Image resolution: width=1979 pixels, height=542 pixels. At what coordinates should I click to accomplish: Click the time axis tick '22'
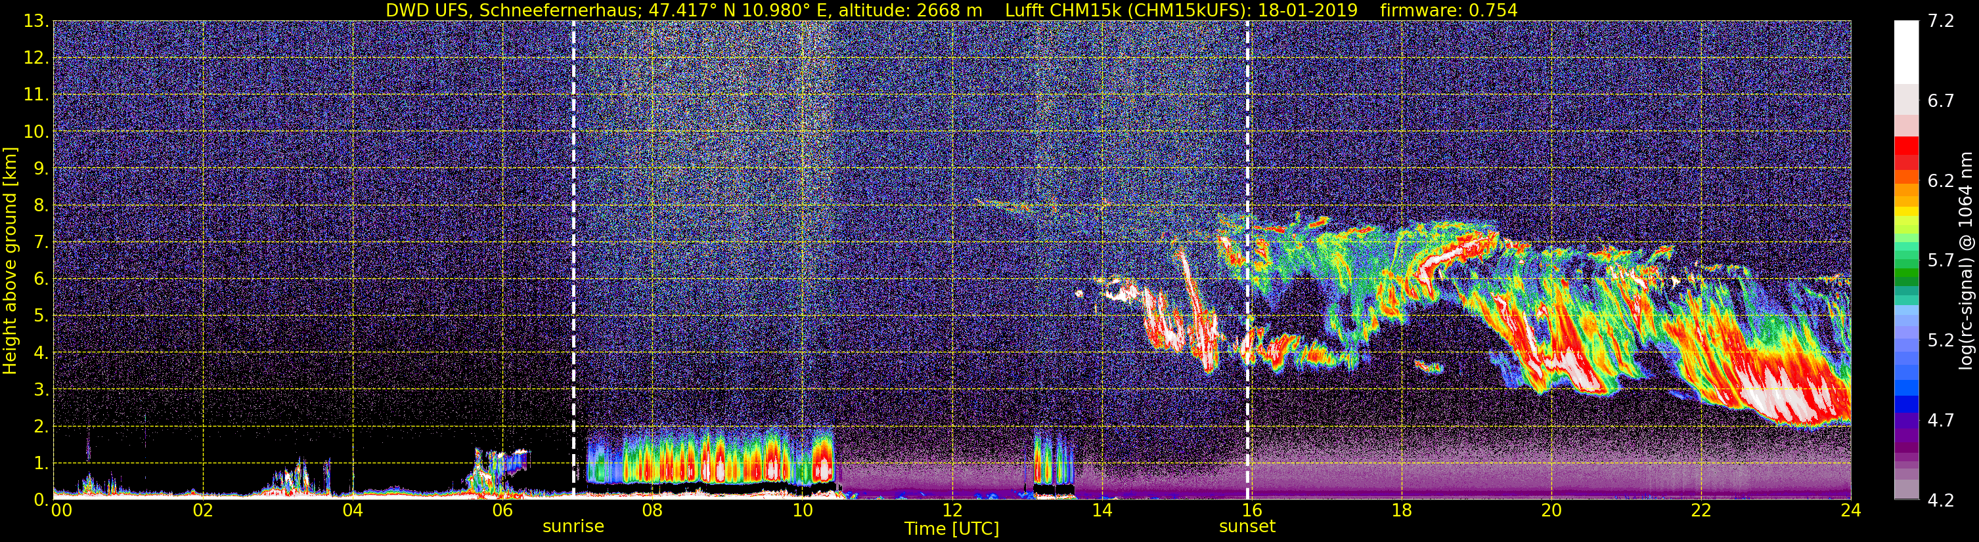pos(1701,511)
